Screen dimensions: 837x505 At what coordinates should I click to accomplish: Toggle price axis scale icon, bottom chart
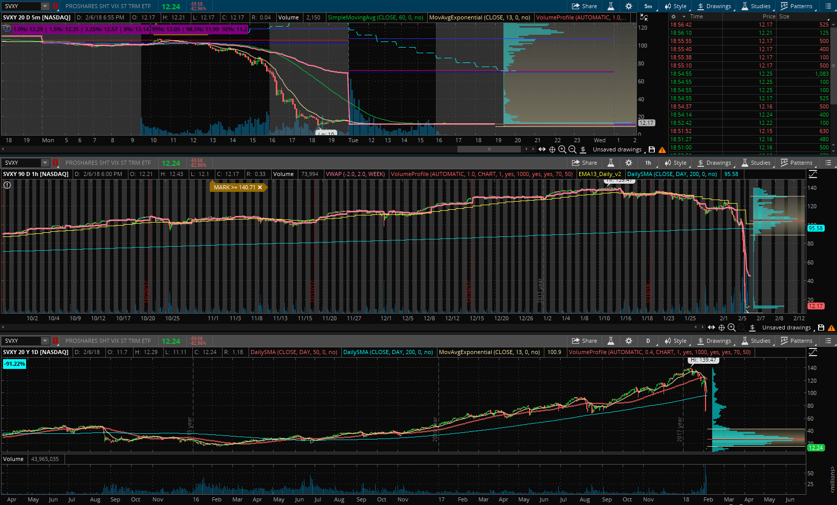(x=813, y=352)
